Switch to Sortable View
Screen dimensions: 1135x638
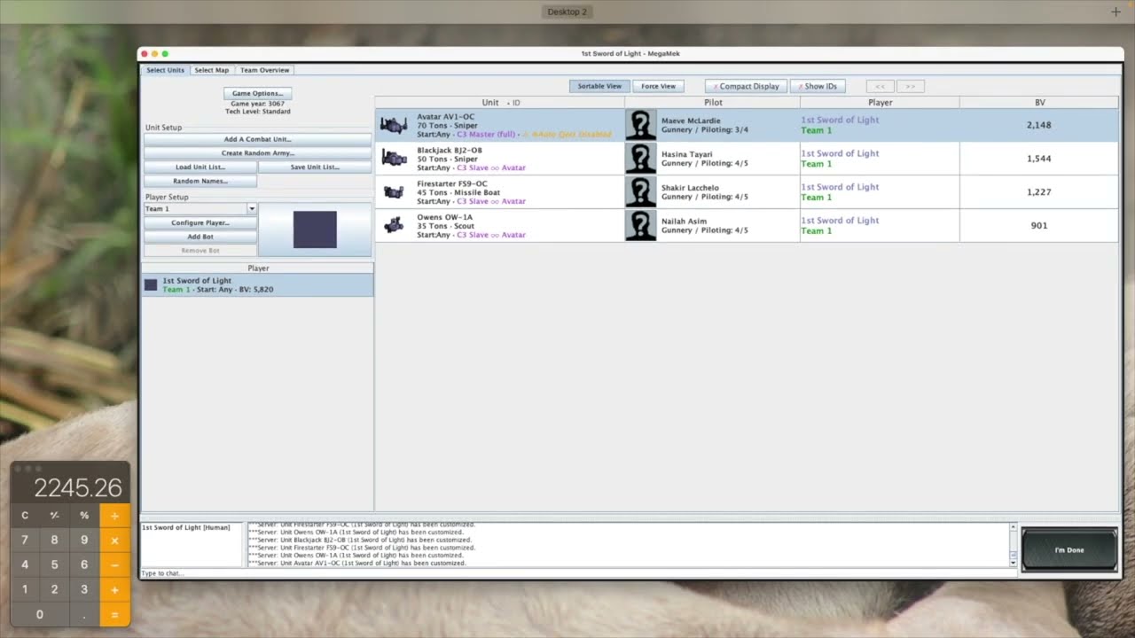(599, 86)
